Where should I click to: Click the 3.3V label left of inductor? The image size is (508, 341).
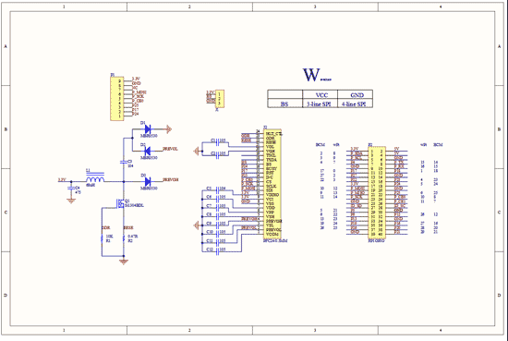(x=62, y=179)
